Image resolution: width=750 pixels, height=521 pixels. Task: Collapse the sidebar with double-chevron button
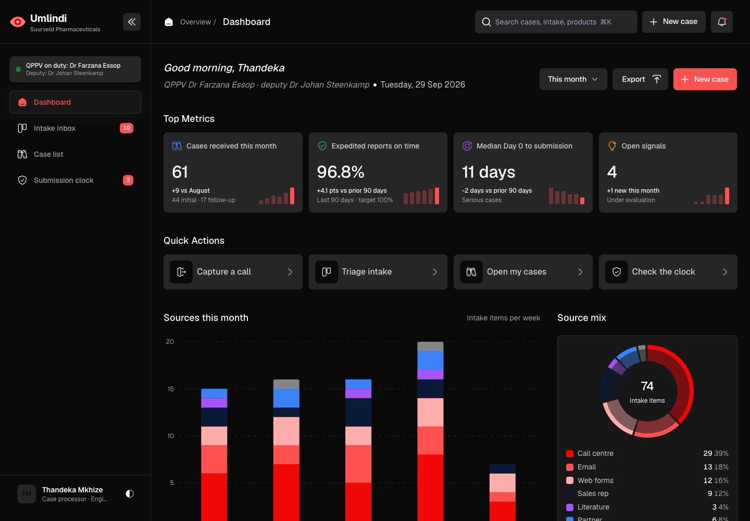coord(132,22)
